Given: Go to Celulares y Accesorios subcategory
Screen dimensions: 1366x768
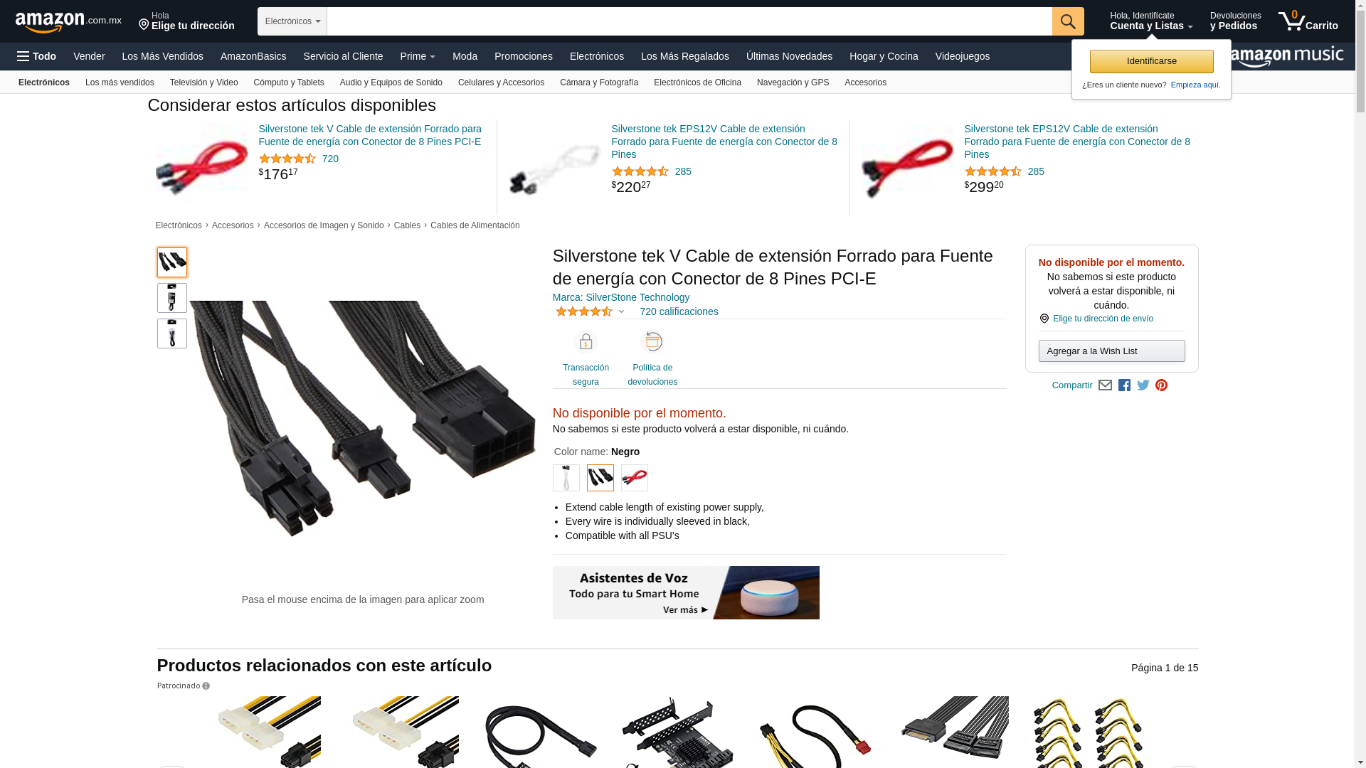Looking at the screenshot, I should tap(501, 82).
